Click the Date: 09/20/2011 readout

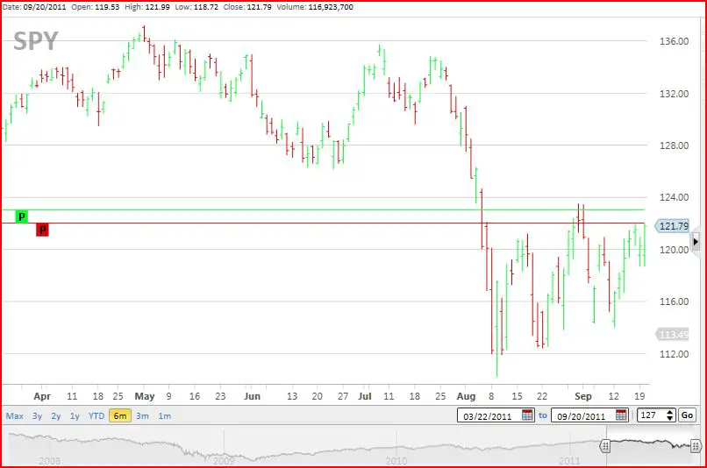(34, 7)
